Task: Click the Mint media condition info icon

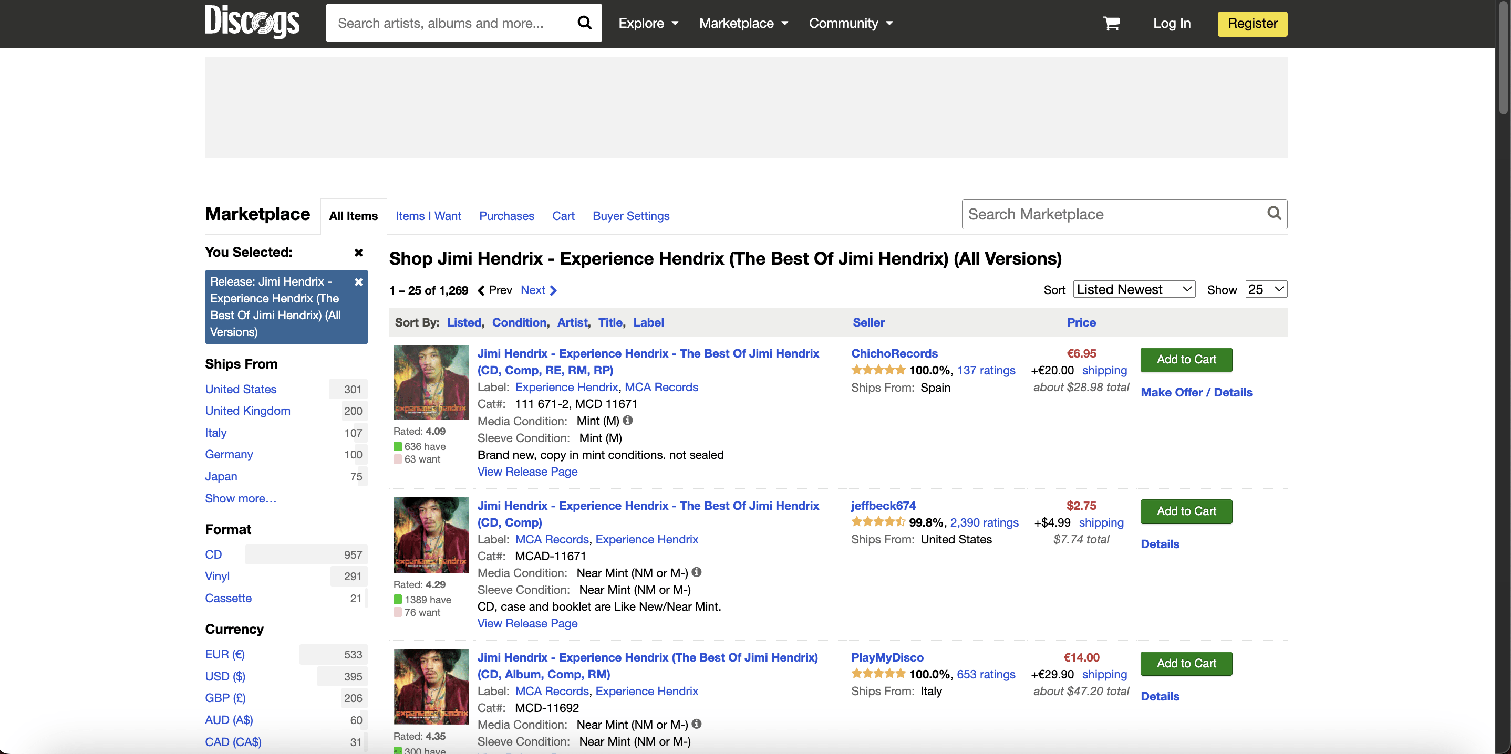Action: pos(628,421)
